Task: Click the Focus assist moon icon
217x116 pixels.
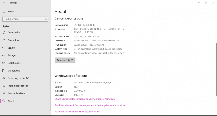Action: click(4, 33)
